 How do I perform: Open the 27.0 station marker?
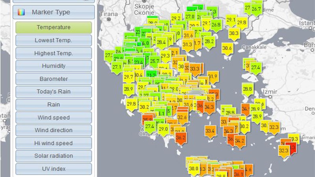tap(190, 17)
